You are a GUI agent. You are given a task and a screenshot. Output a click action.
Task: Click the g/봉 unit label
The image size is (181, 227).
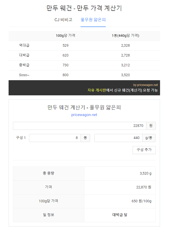click(x=149, y=138)
